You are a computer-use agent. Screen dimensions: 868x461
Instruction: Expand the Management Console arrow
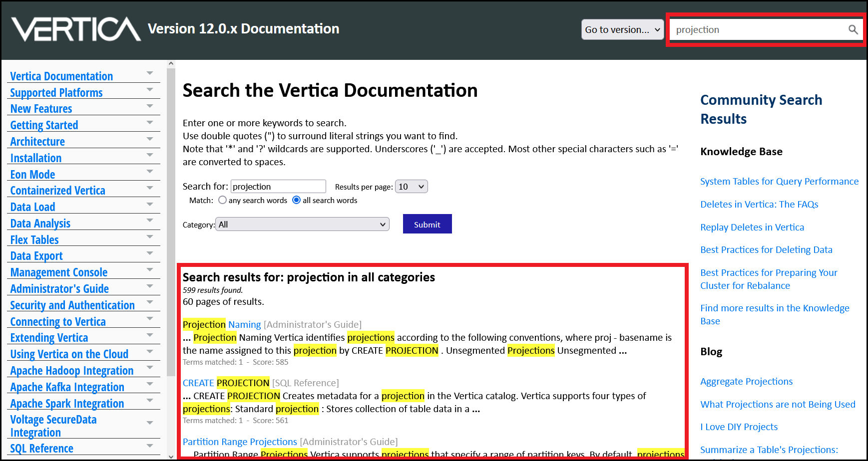[x=149, y=270]
